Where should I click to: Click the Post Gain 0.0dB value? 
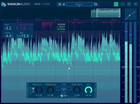(77, 95)
